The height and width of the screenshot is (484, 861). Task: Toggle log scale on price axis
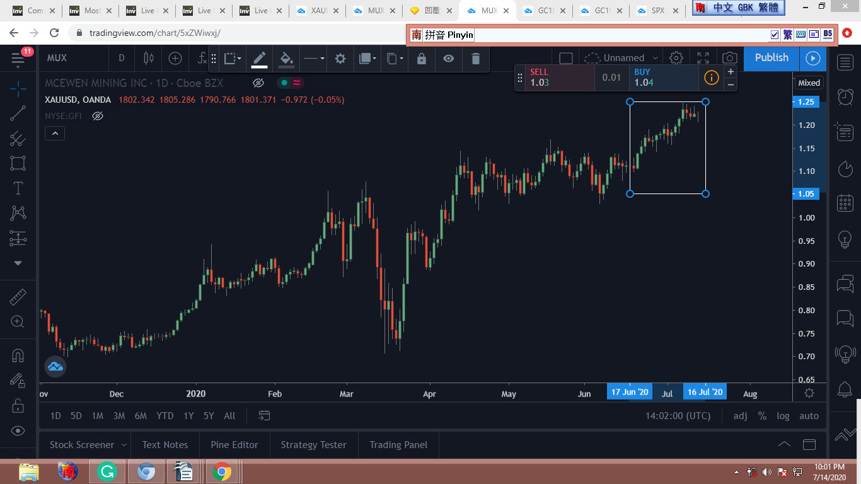(783, 416)
